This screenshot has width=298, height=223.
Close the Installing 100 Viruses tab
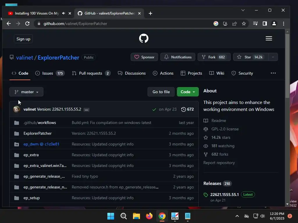70,13
